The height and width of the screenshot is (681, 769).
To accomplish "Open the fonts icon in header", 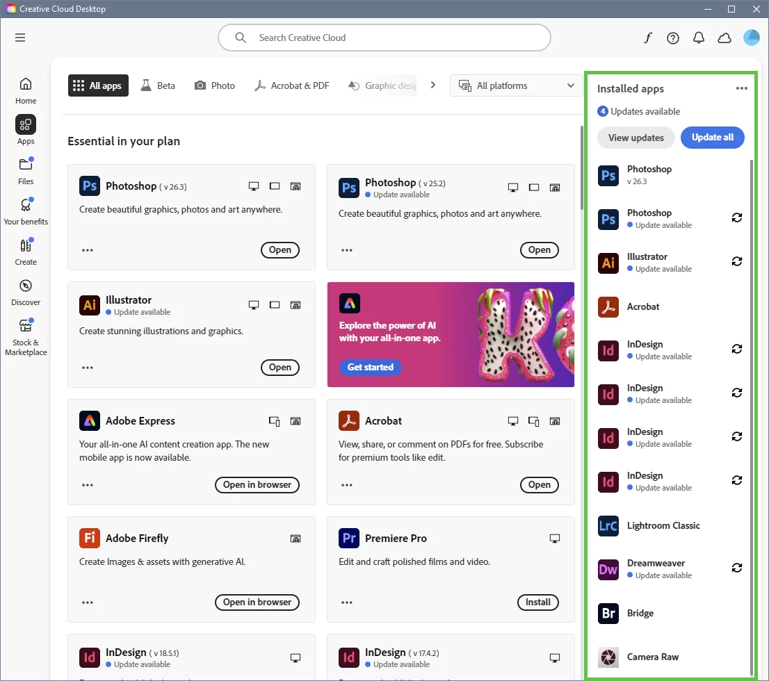I will [x=648, y=38].
